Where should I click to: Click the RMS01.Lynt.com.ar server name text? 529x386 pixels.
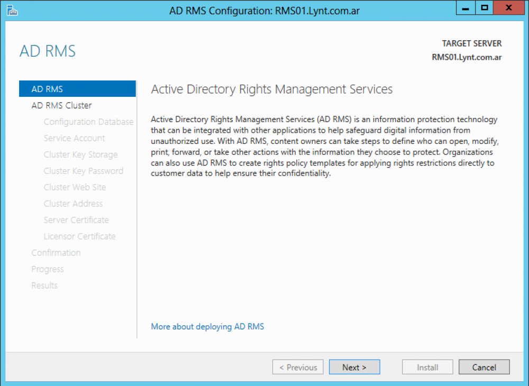(x=467, y=57)
